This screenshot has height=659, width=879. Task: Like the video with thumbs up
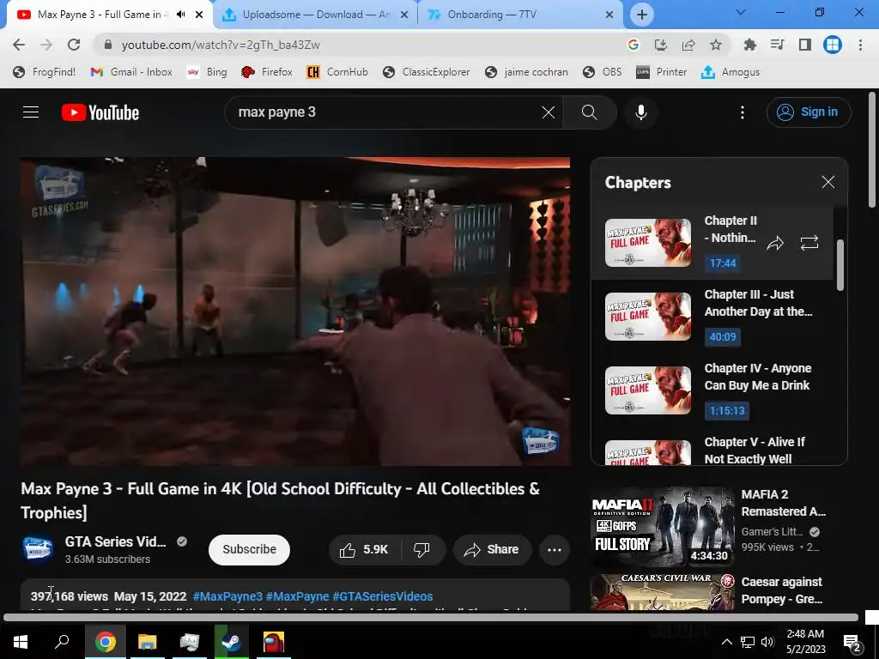(364, 550)
